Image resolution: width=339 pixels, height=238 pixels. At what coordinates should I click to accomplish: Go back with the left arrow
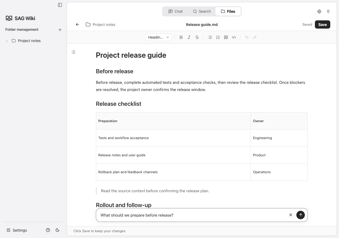click(77, 25)
